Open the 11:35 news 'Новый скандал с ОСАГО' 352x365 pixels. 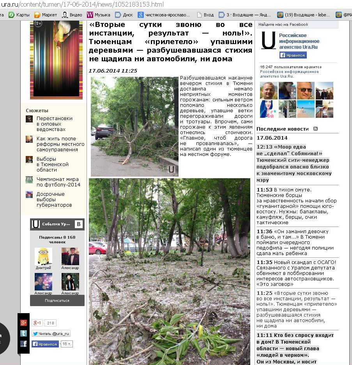[296, 273]
